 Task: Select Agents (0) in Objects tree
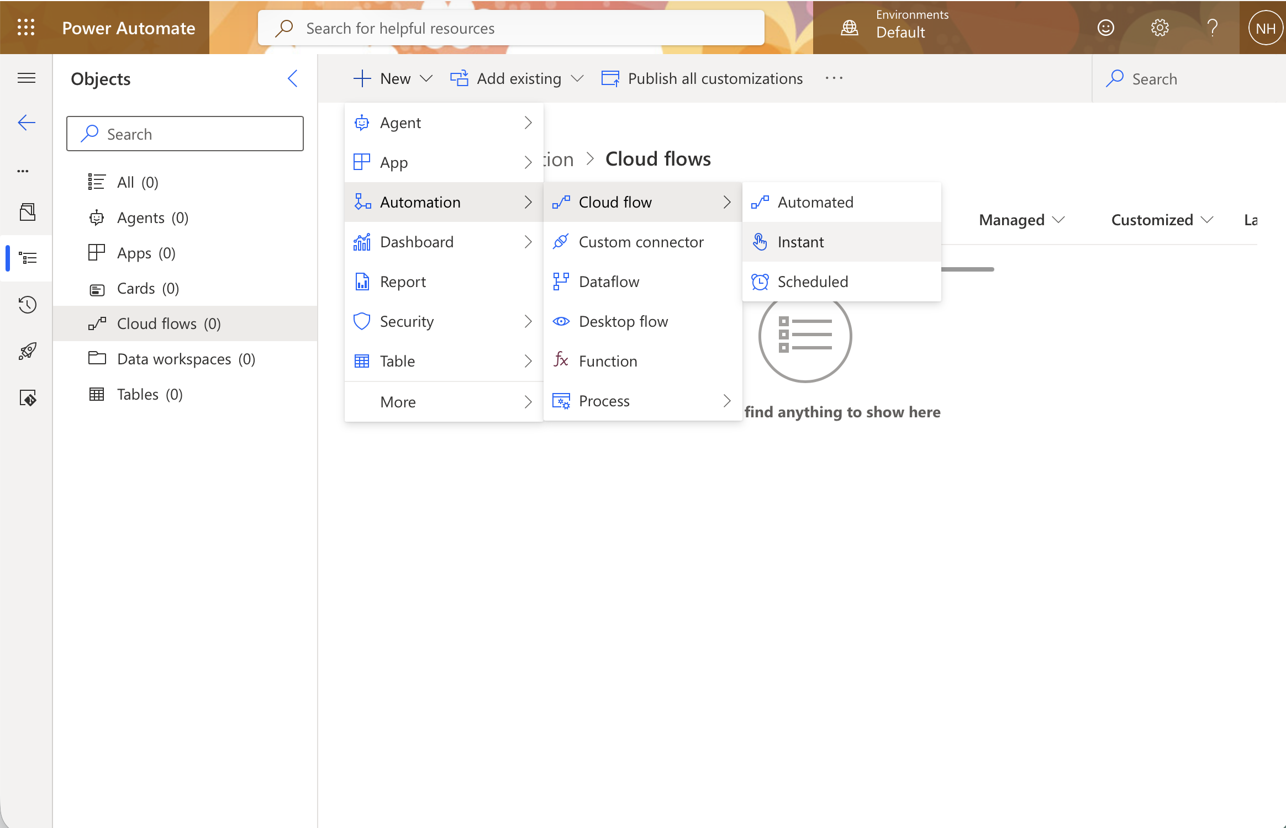(x=185, y=217)
